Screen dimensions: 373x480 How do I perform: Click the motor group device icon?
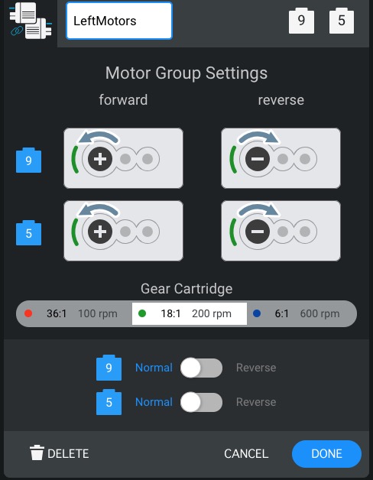click(31, 21)
